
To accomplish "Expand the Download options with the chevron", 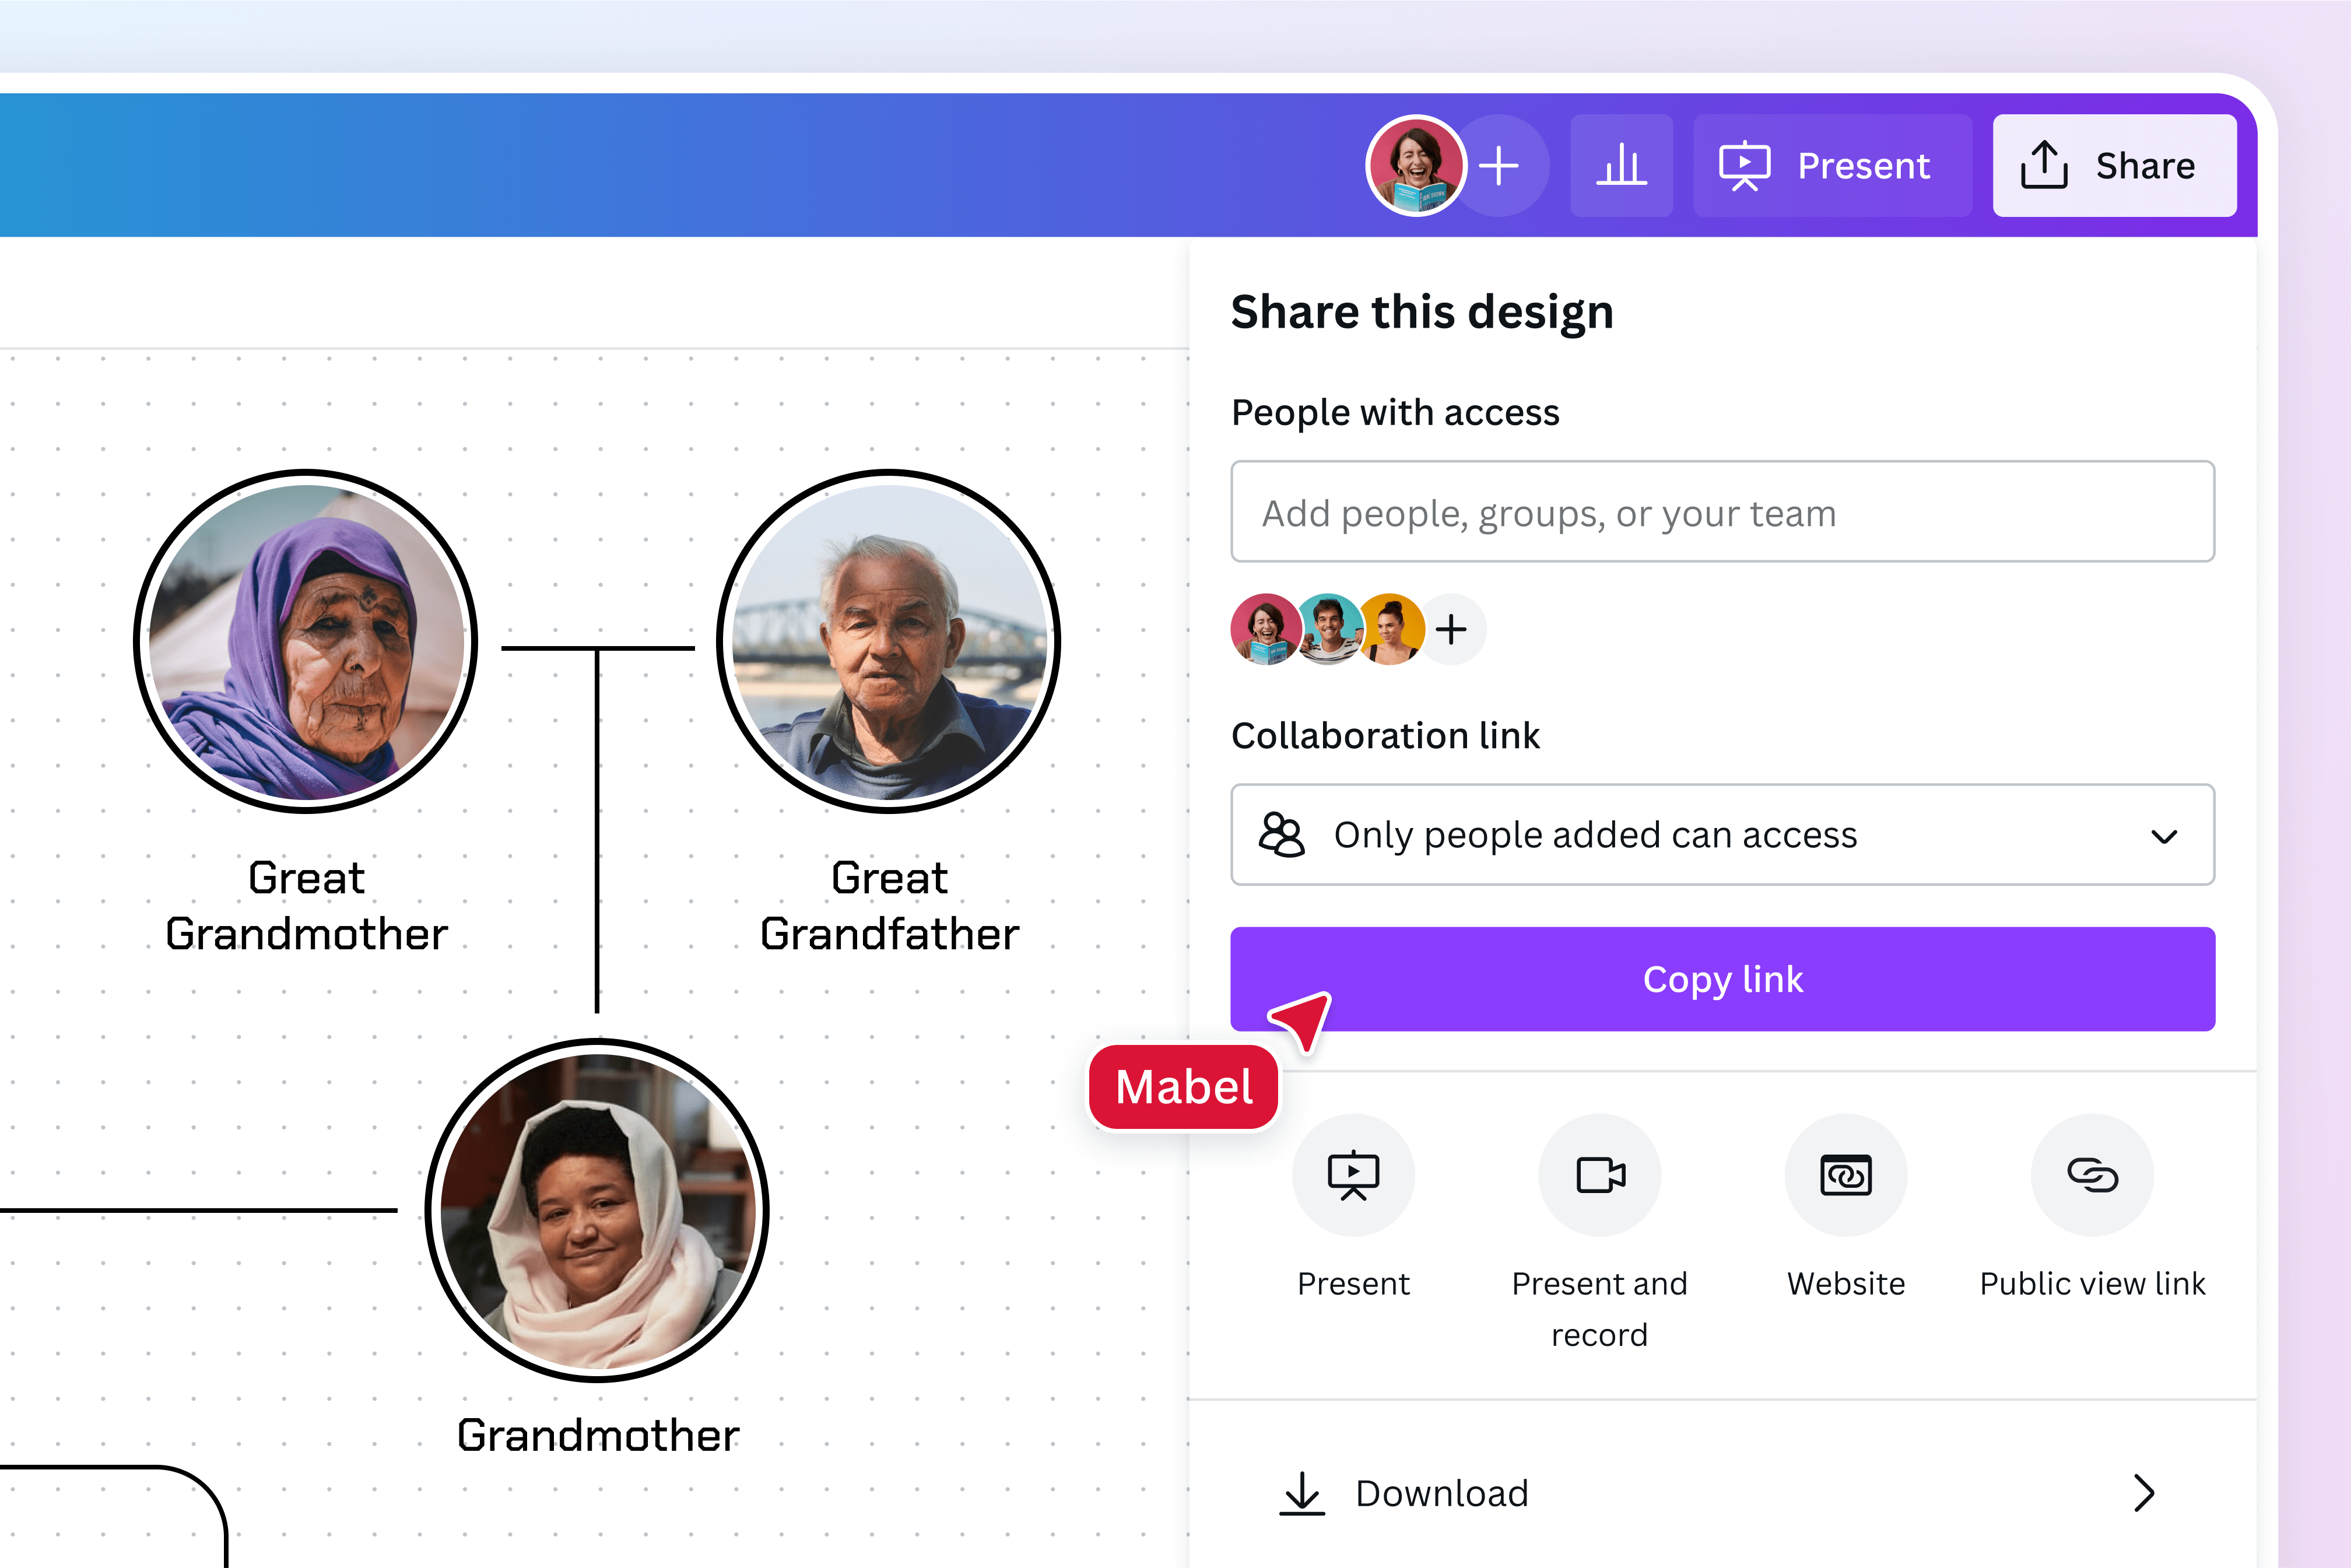I will point(2143,1493).
